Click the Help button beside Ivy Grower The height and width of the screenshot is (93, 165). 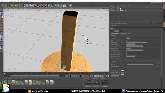112,29
